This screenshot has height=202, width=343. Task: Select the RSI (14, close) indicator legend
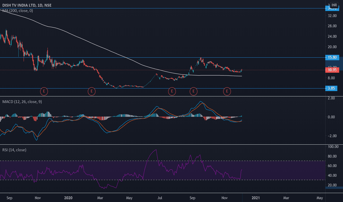coord(14,150)
